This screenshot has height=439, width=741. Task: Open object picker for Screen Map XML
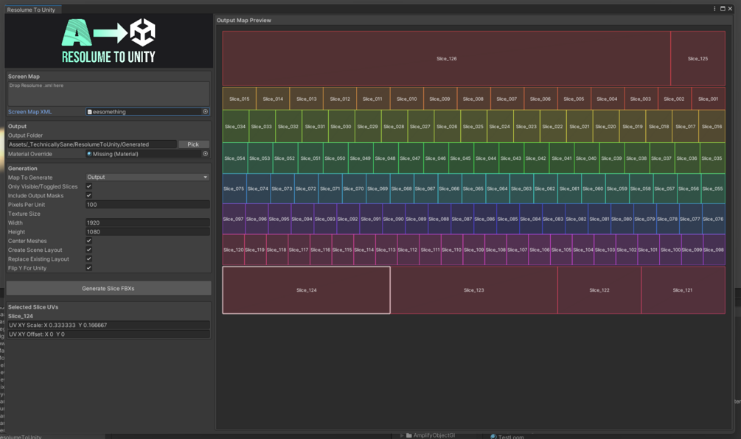click(x=205, y=112)
